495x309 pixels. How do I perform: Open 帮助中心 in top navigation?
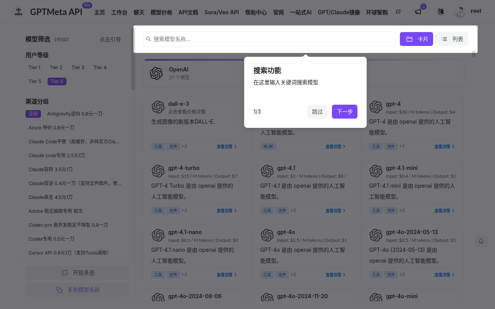point(256,12)
